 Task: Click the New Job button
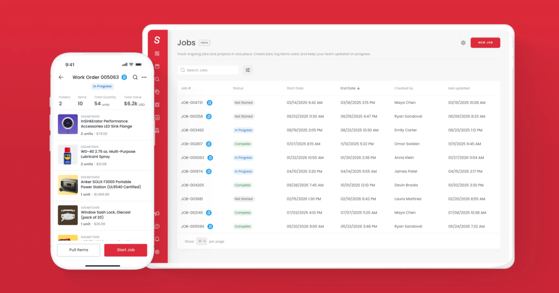pyautogui.click(x=485, y=43)
